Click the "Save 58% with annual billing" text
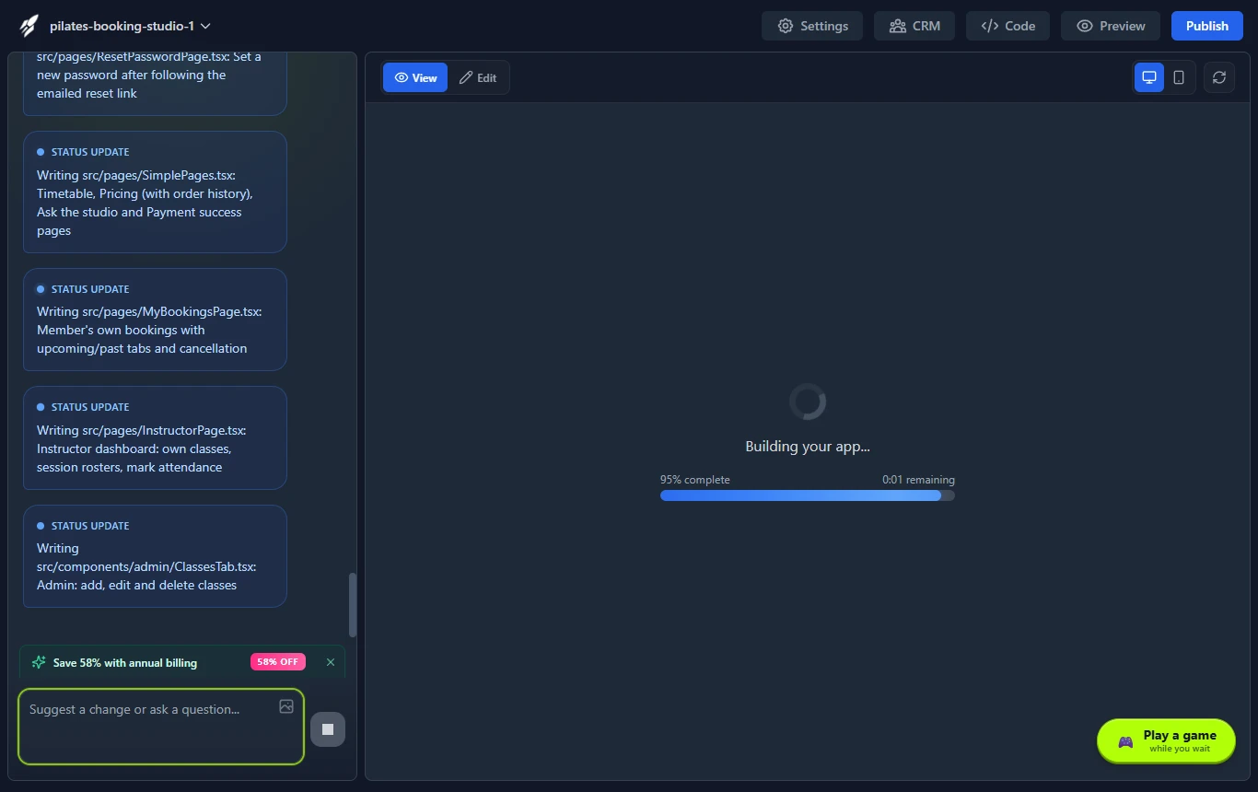 (125, 662)
